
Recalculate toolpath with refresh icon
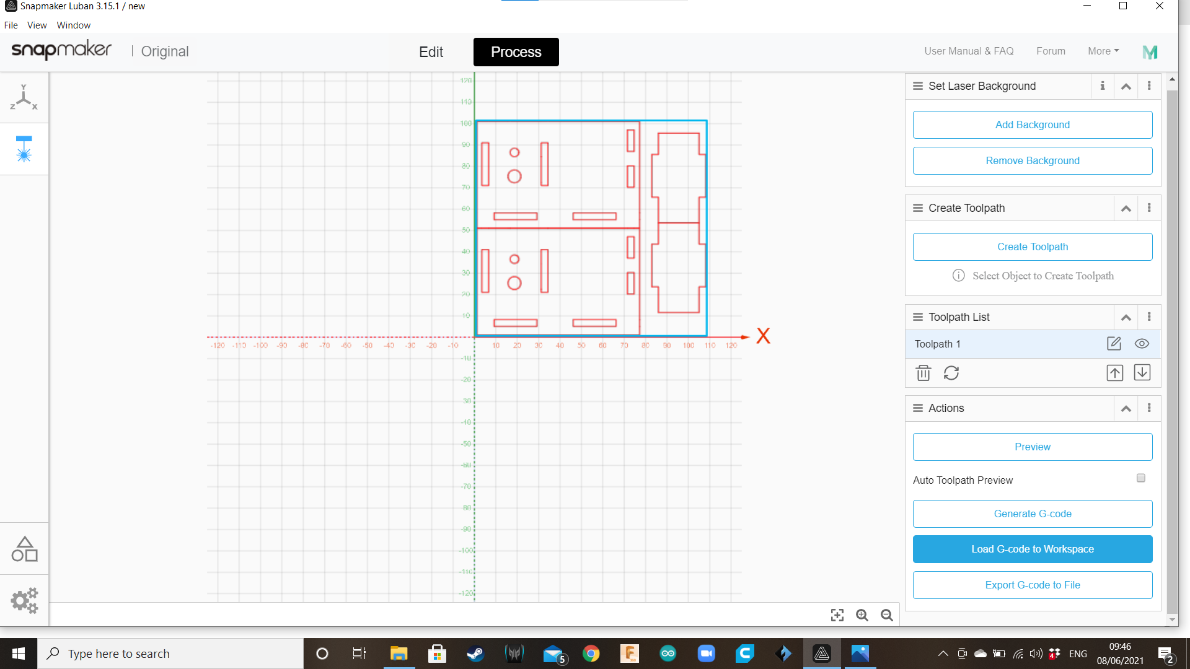(951, 373)
